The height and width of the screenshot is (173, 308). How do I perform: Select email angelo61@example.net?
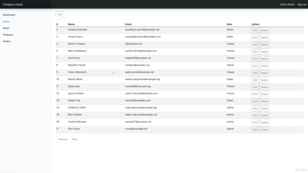138,58
